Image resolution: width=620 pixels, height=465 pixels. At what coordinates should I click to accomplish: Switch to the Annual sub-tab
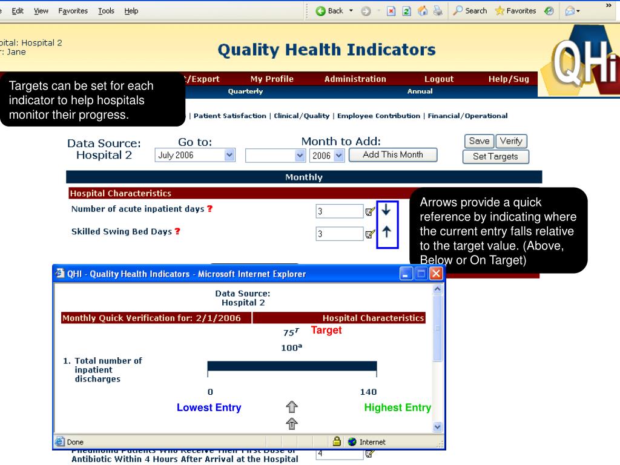point(420,91)
